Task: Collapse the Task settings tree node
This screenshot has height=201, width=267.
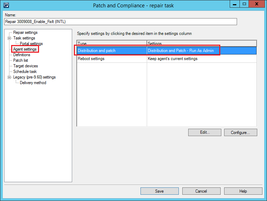Action: 9,38
